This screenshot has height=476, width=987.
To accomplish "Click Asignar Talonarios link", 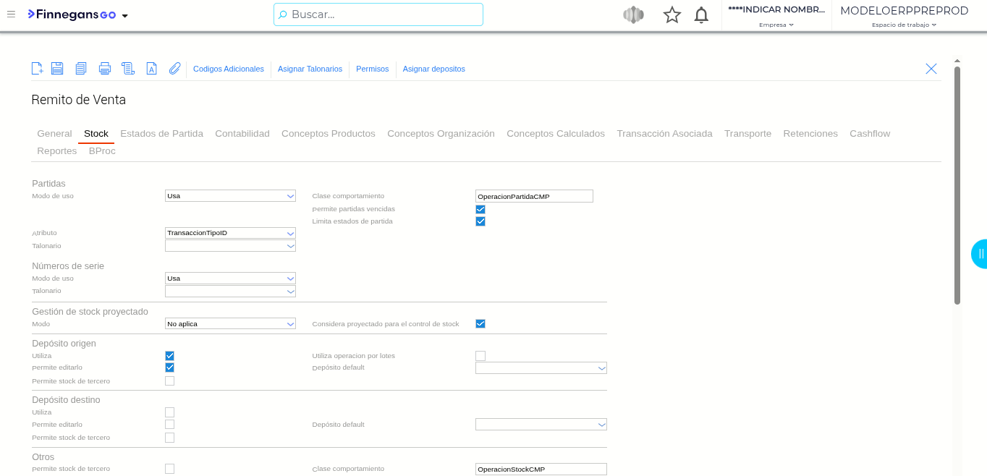I will (310, 69).
